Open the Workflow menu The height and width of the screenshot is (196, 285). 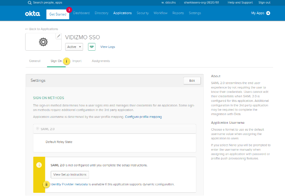(x=160, y=13)
